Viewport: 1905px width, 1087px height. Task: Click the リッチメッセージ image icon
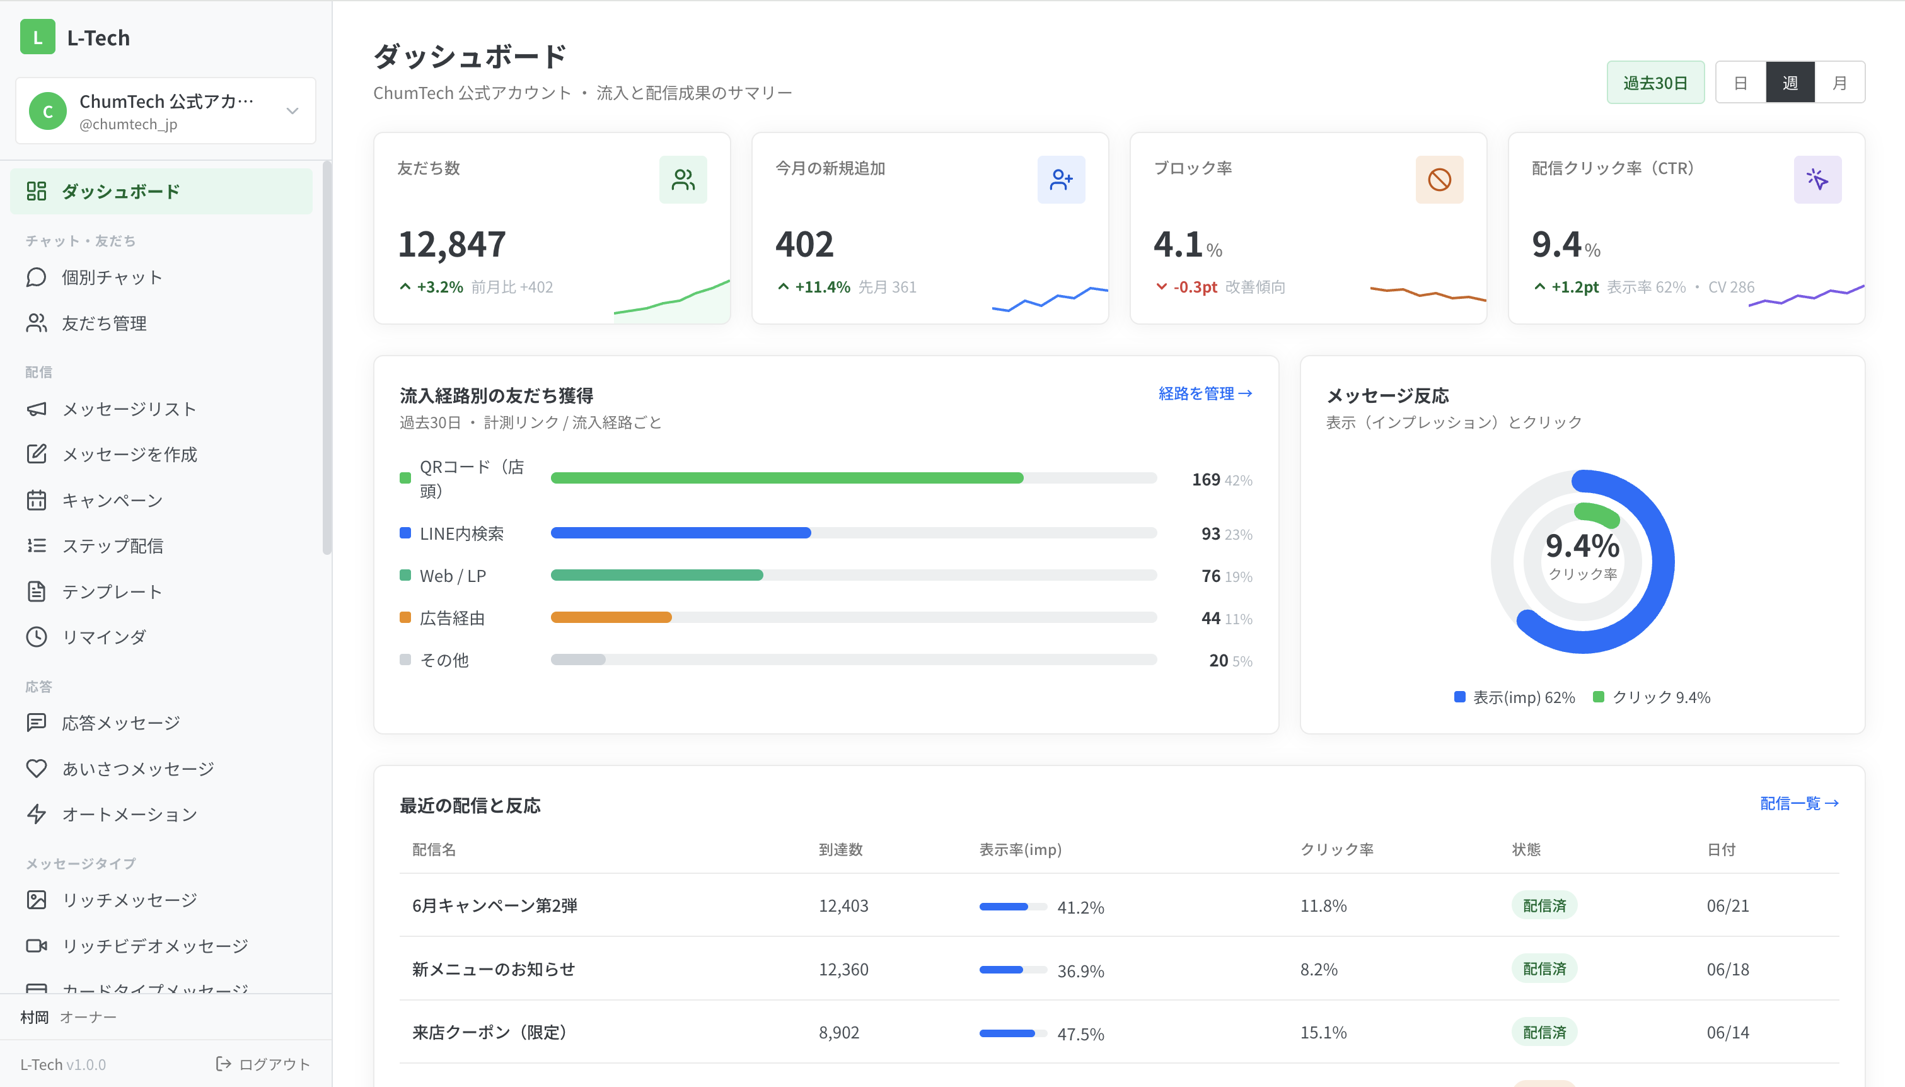(37, 900)
